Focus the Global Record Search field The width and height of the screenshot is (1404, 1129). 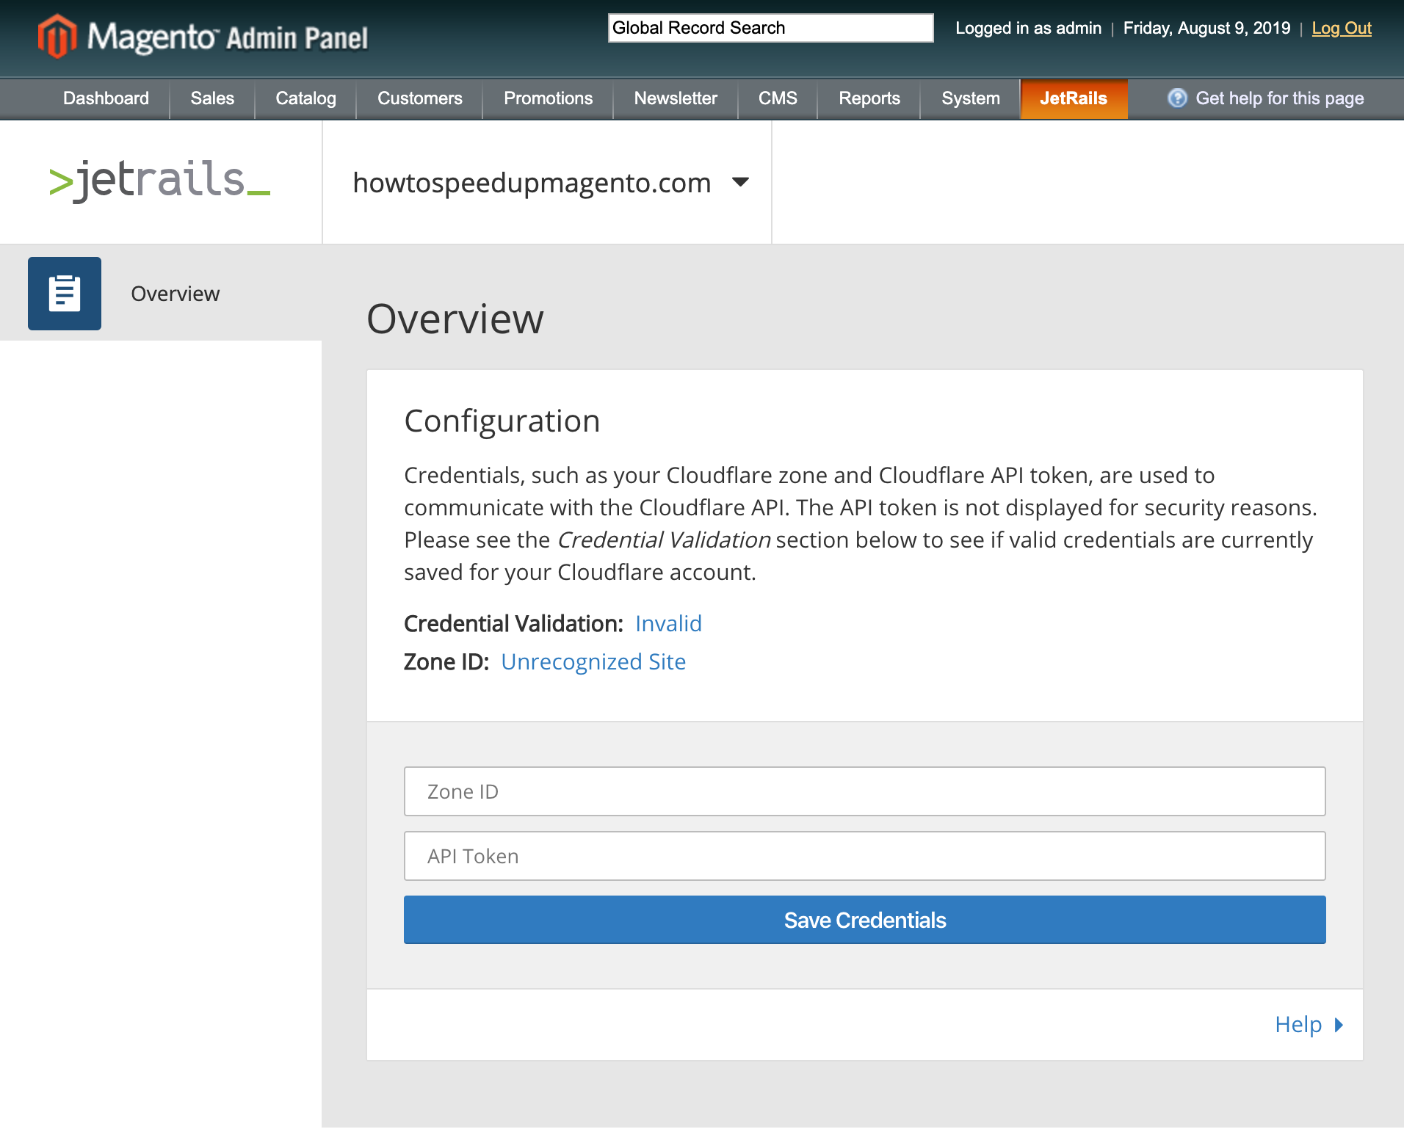pos(771,28)
